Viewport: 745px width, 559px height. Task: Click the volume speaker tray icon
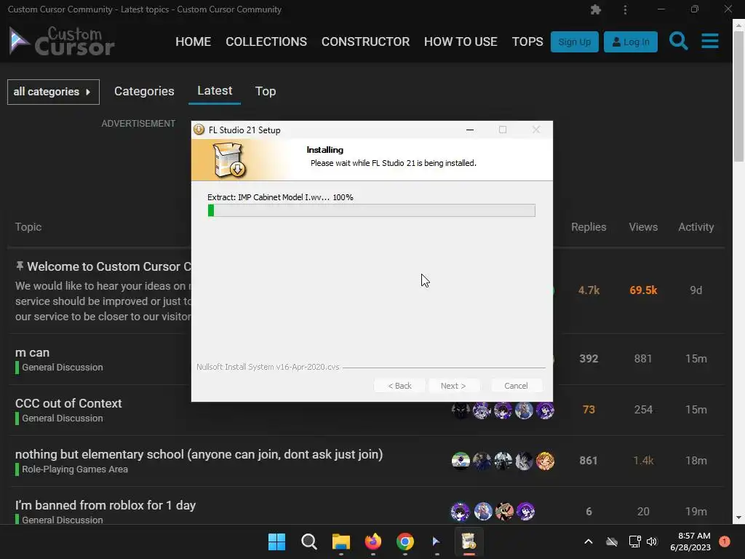click(x=652, y=542)
